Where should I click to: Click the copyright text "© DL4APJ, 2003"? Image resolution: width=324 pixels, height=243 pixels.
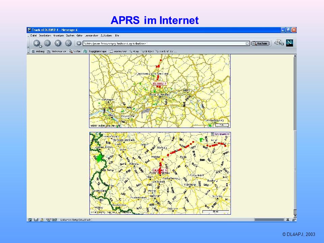tap(299, 234)
